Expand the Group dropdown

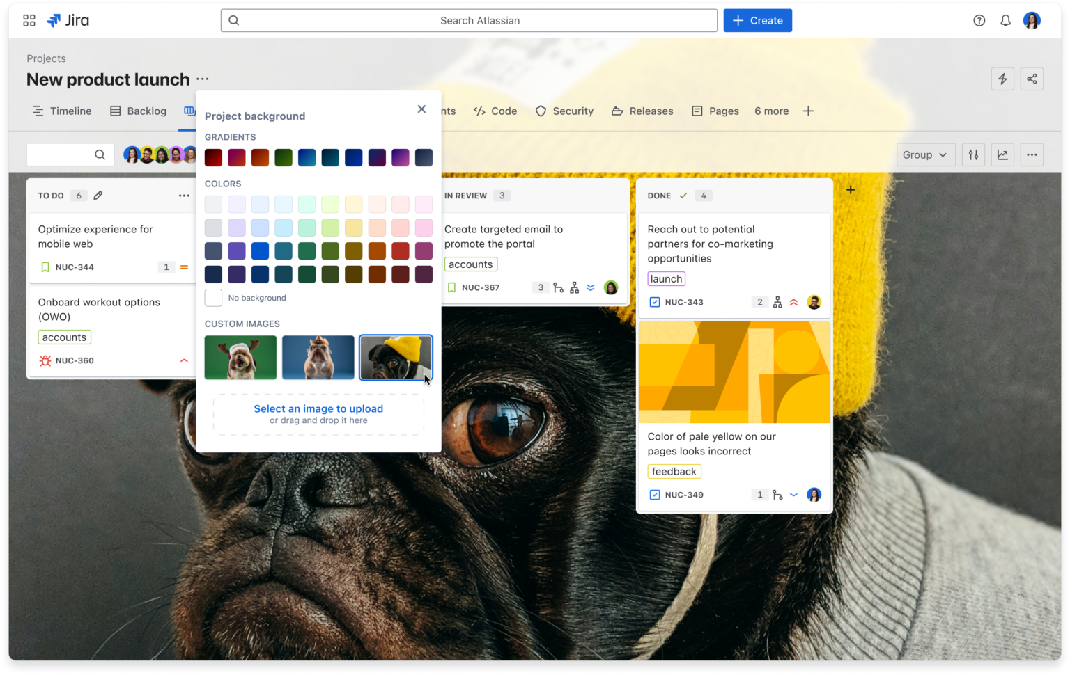point(924,154)
